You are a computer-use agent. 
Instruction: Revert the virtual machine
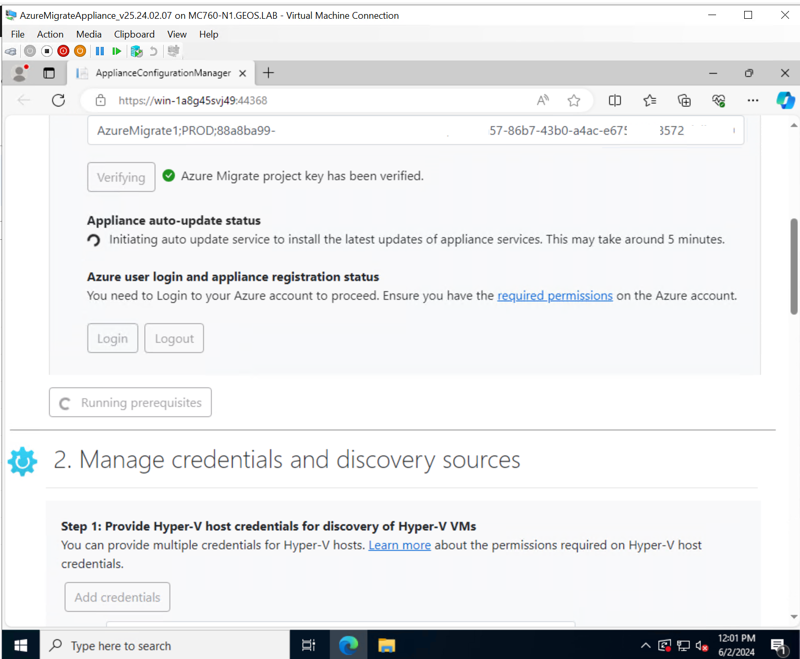(x=153, y=51)
